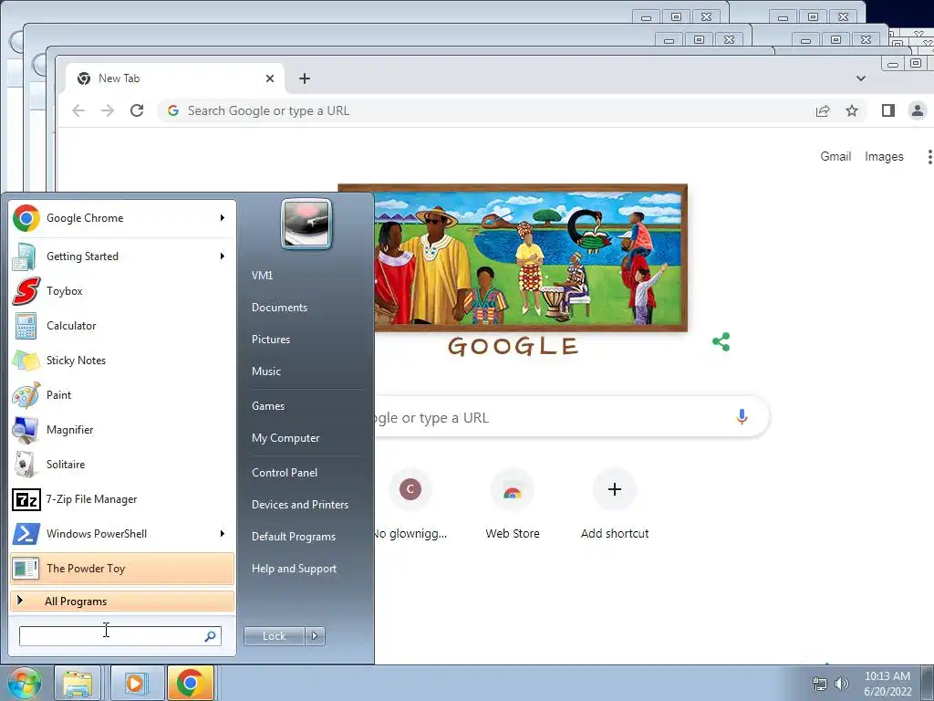Screen dimensions: 934x701
Task: Add a new Chrome tab
Action: (x=305, y=78)
